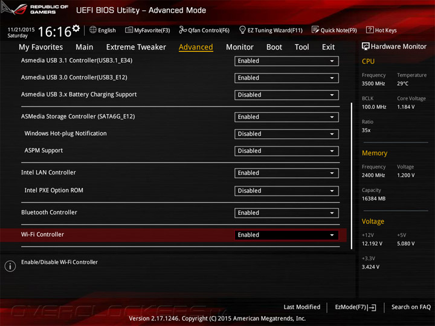The width and height of the screenshot is (435, 326).
Task: Click the 16:16 clock display
Action: 54,31
